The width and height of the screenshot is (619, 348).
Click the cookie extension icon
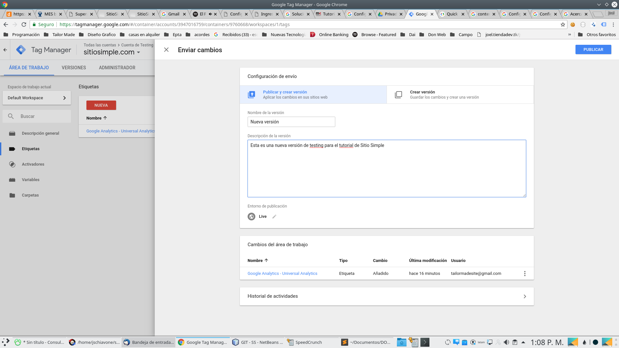tap(573, 24)
